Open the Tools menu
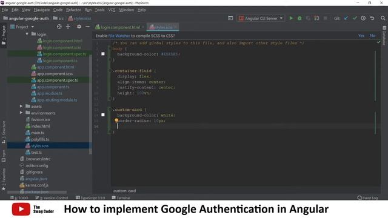 99,10
